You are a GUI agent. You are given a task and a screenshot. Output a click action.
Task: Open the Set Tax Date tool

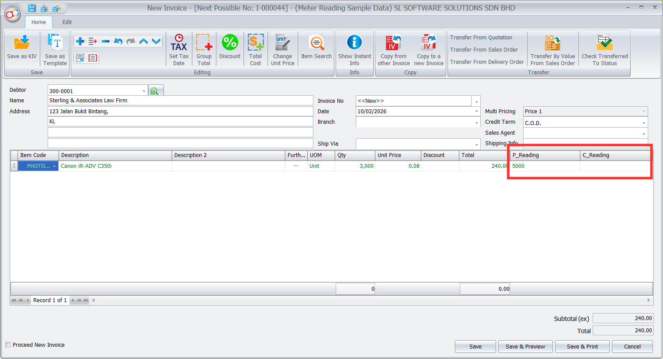(179, 43)
